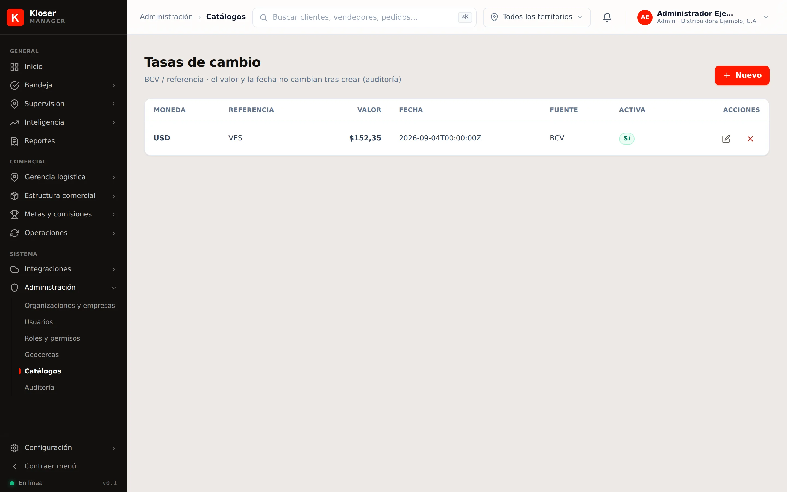
Task: Click the Supervisión pin icon
Action: 14,104
